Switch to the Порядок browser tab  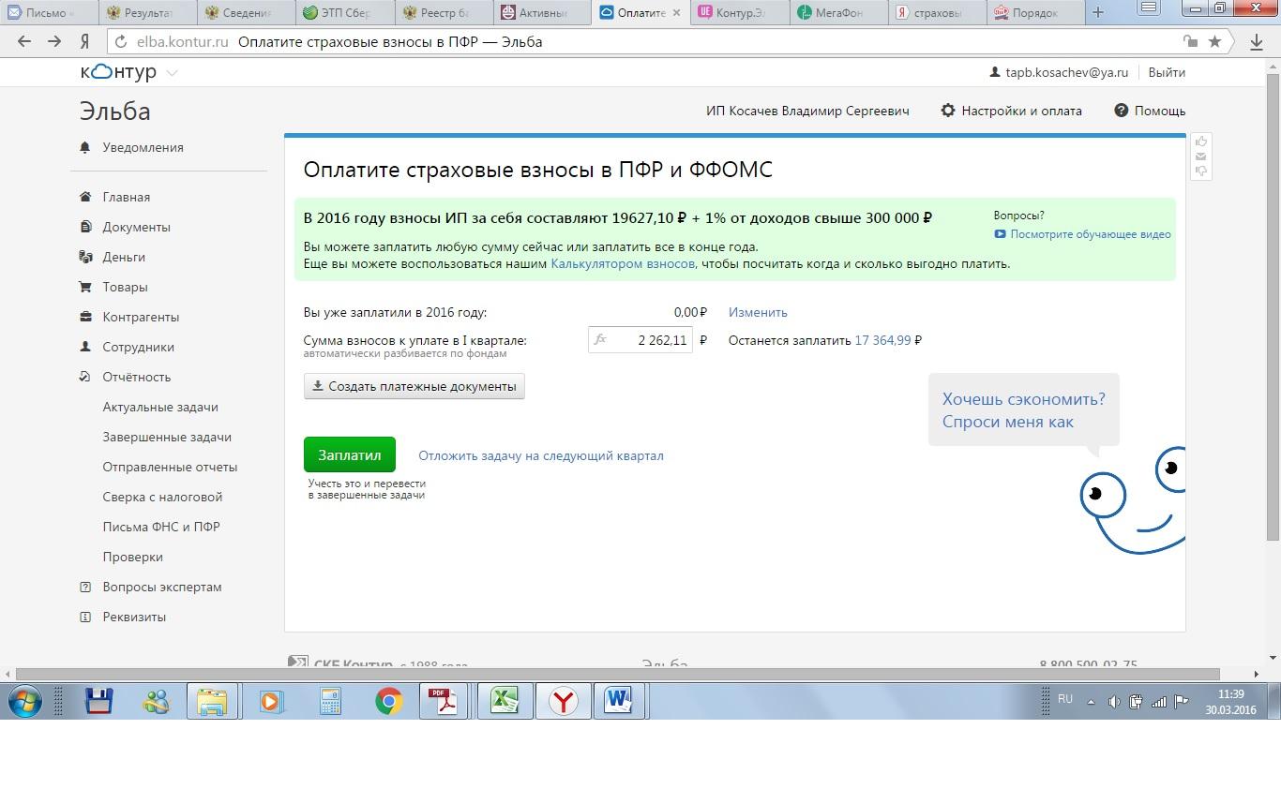click(x=1035, y=13)
